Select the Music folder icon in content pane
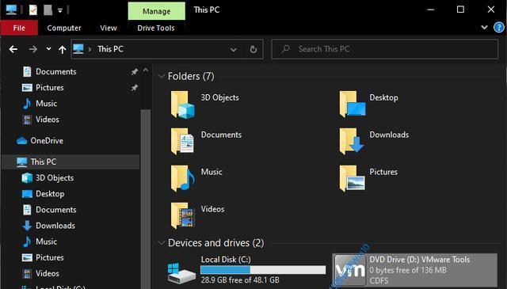This screenshot has height=289, width=507. point(183,178)
